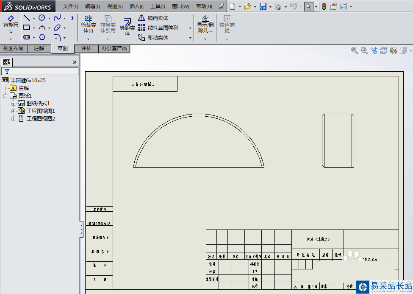Expand the feature manager panel with » button
The image size is (413, 294).
pos(75,62)
